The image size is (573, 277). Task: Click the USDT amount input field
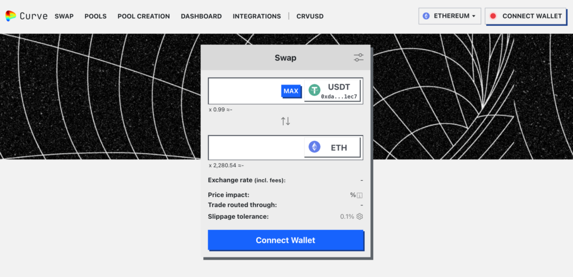click(x=244, y=91)
